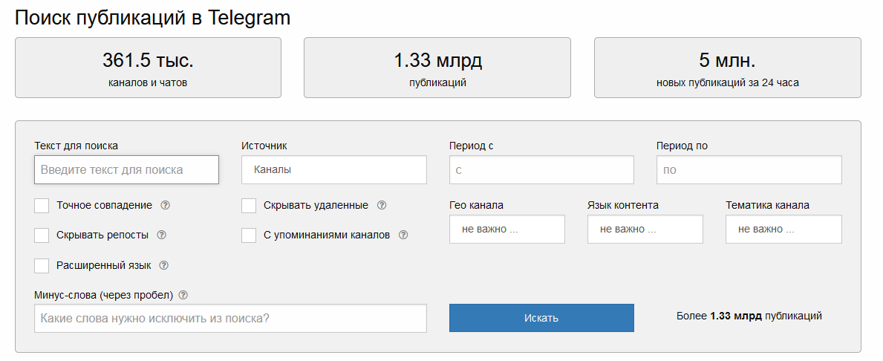Focus the Текст для поиска input field

point(127,169)
